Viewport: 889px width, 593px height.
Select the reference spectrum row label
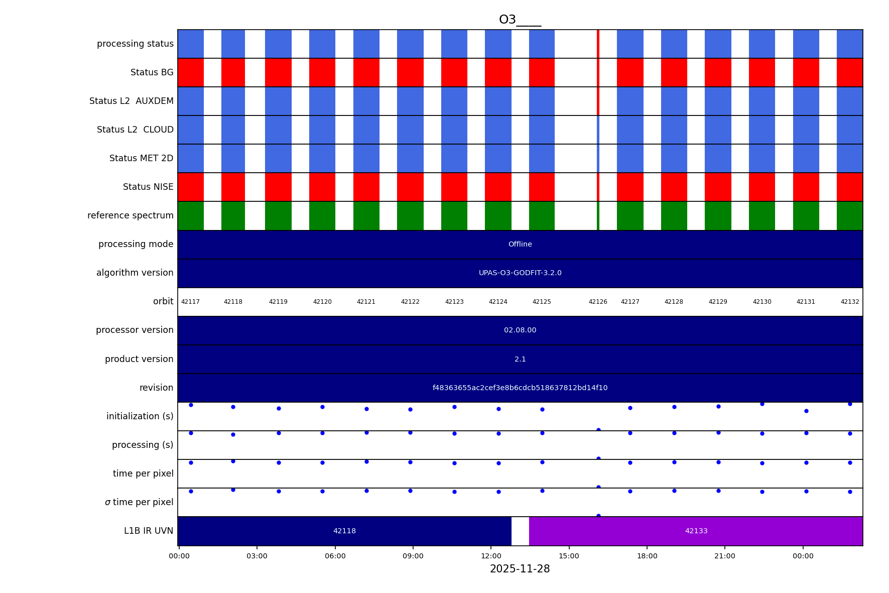[x=131, y=216]
